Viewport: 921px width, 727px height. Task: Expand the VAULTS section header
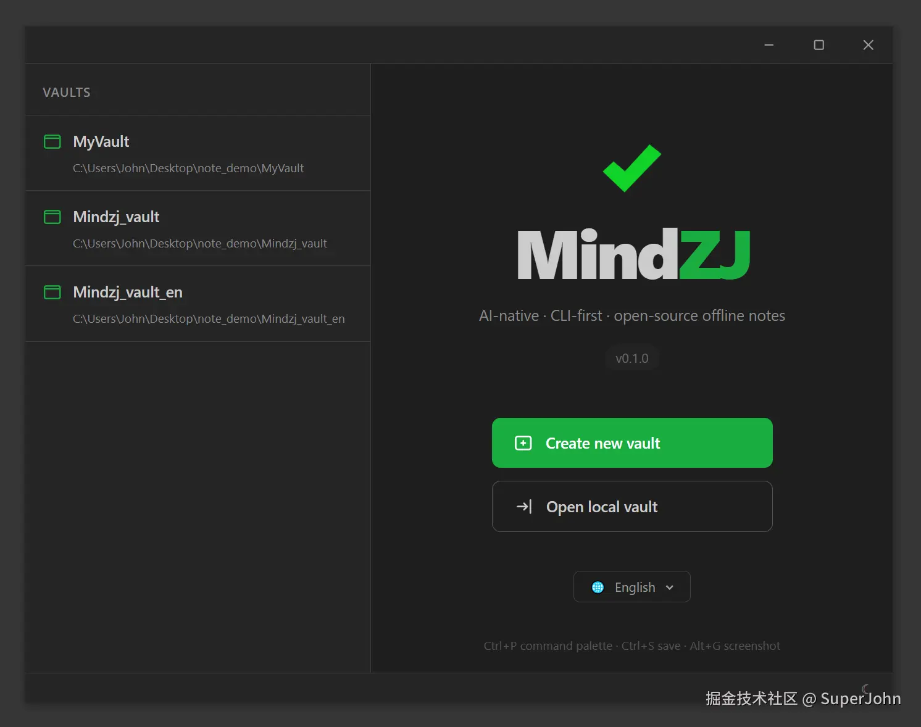pos(66,92)
